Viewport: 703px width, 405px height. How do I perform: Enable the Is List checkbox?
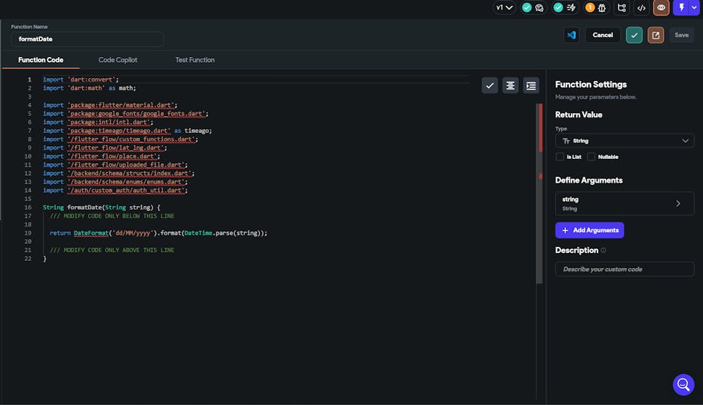(560, 157)
